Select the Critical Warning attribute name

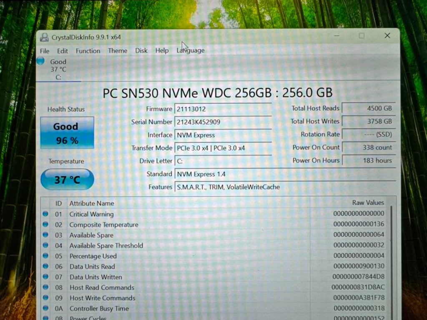point(91,215)
